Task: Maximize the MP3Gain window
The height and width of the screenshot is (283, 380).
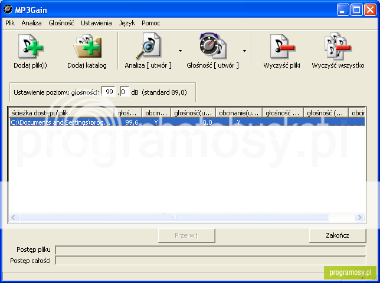Action: tap(356, 10)
